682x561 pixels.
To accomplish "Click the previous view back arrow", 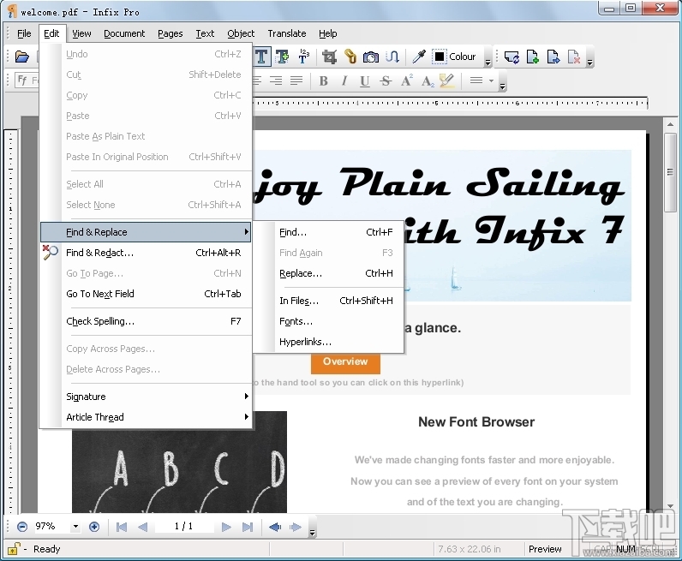I will click(275, 527).
